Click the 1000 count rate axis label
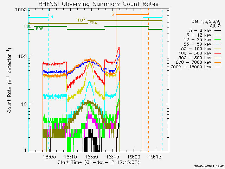Viewport: 225px width, 169px height. click(21, 10)
